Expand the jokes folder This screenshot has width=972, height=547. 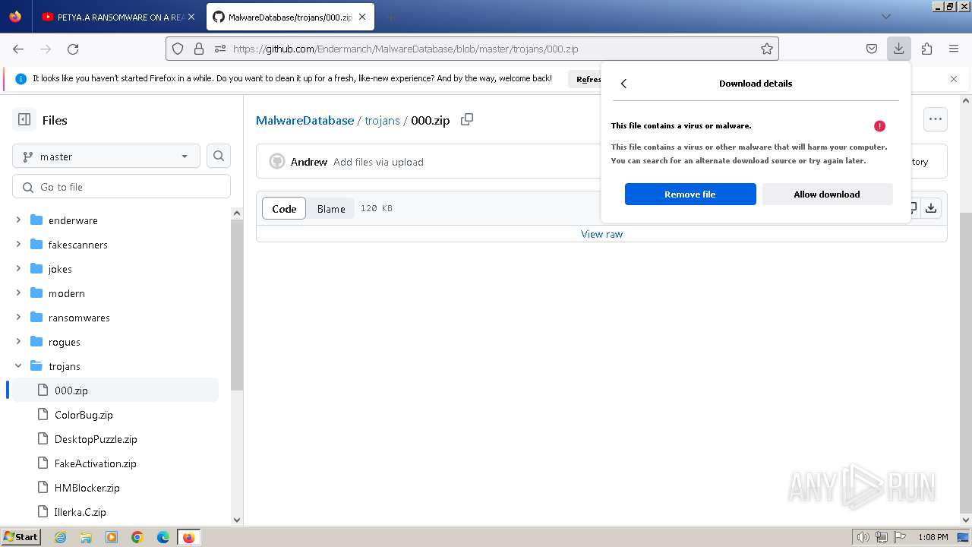pos(18,269)
